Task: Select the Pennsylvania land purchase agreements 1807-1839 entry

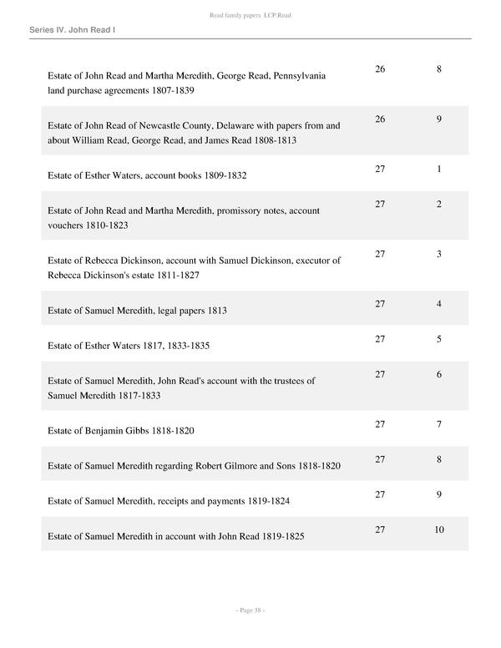Action: click(x=186, y=83)
